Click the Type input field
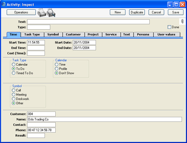This screenshot has width=187, height=143. 39,27
